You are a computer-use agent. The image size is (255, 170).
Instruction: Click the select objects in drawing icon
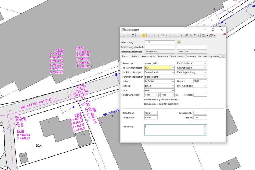pyautogui.click(x=186, y=35)
